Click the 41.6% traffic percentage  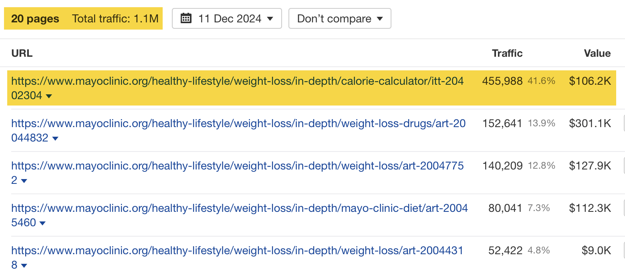click(542, 81)
